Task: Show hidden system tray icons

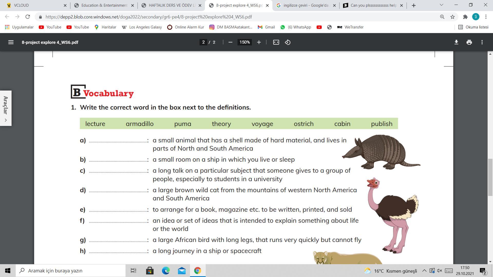Action: click(424, 271)
